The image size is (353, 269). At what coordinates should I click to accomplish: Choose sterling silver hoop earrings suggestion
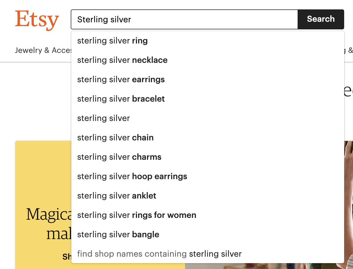click(x=207, y=176)
